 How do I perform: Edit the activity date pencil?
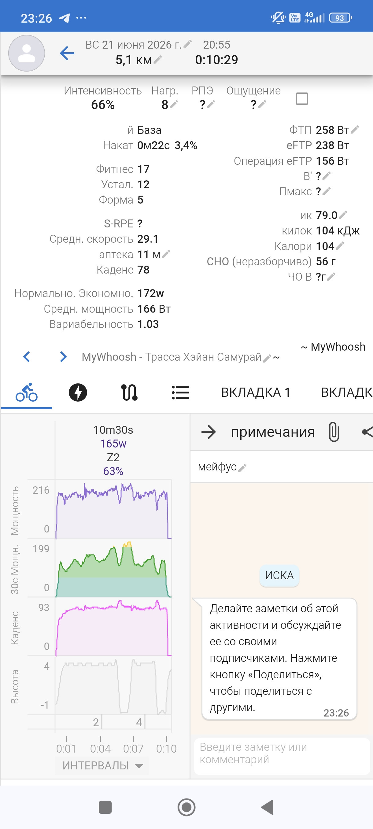(x=188, y=44)
